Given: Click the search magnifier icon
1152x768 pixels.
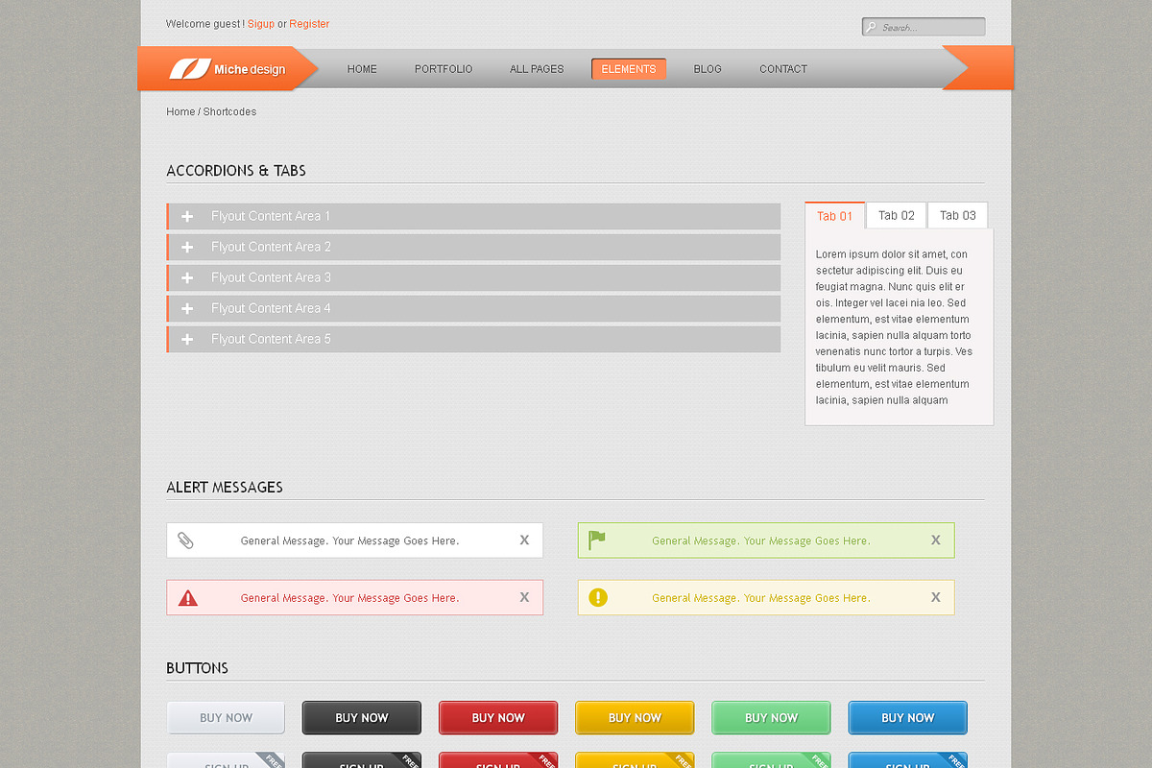Looking at the screenshot, I should pos(871,28).
